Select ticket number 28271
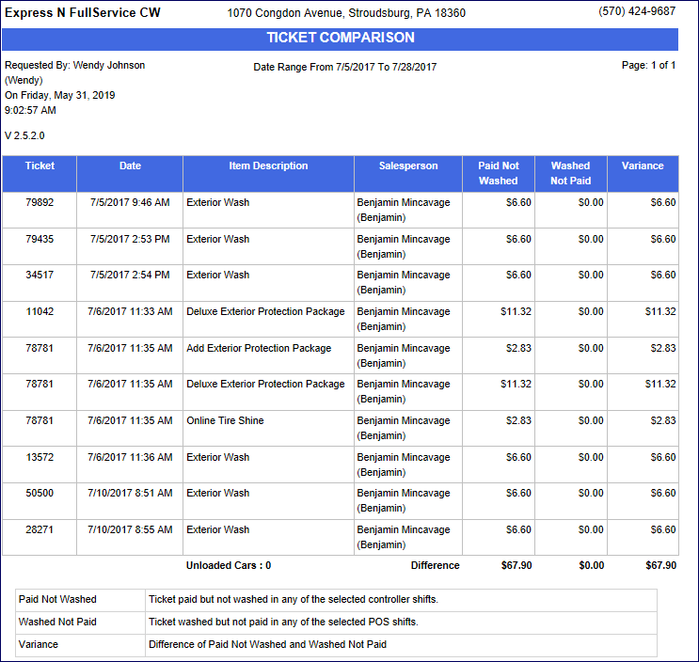Viewport: 699px width, 662px height. [x=40, y=529]
